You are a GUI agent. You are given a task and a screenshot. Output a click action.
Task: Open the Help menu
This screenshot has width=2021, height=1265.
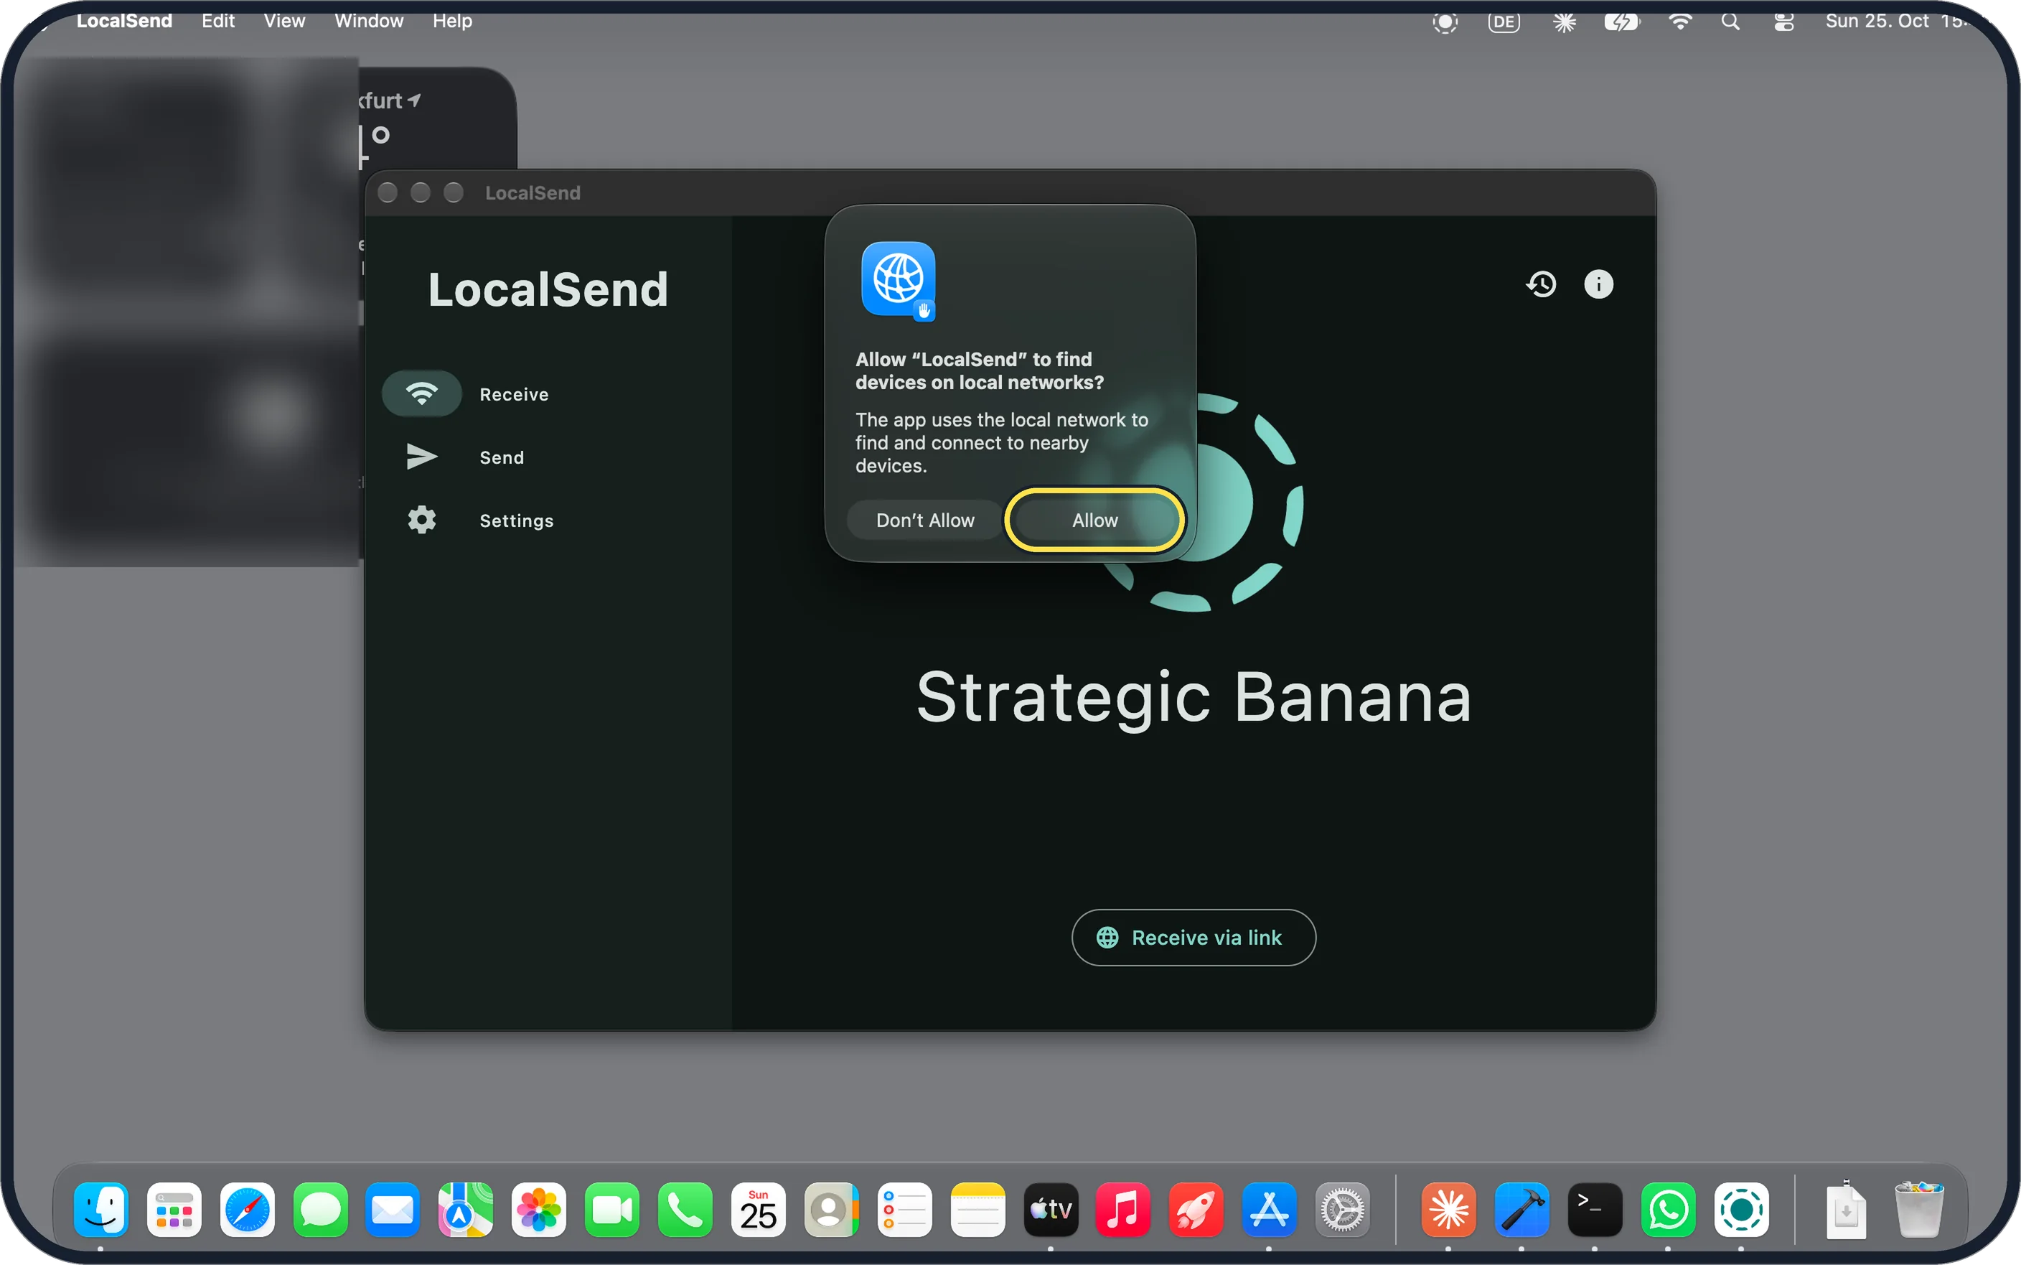452,21
